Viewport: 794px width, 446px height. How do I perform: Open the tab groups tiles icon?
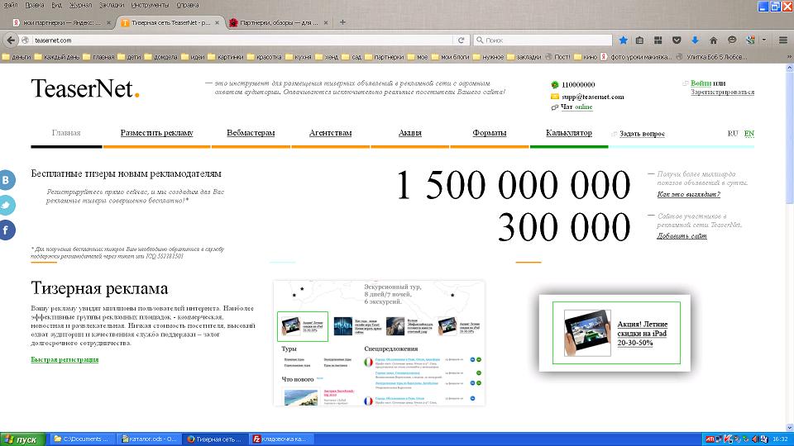[658, 40]
